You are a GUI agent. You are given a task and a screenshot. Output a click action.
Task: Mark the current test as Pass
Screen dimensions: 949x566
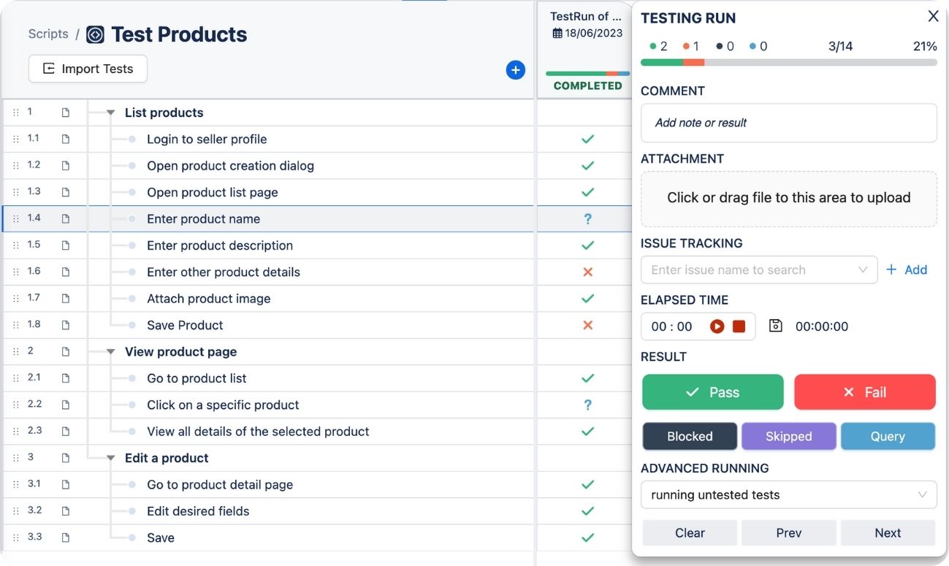pos(712,392)
